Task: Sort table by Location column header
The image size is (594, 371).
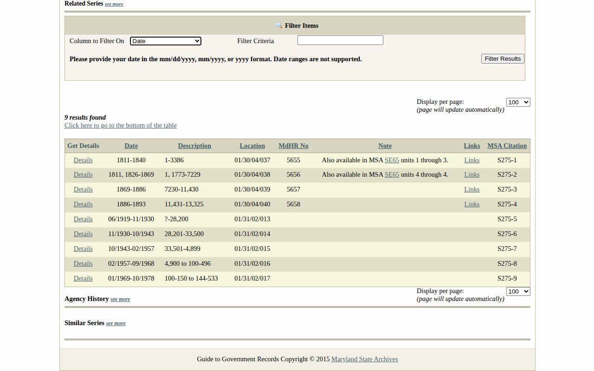Action: [252, 146]
